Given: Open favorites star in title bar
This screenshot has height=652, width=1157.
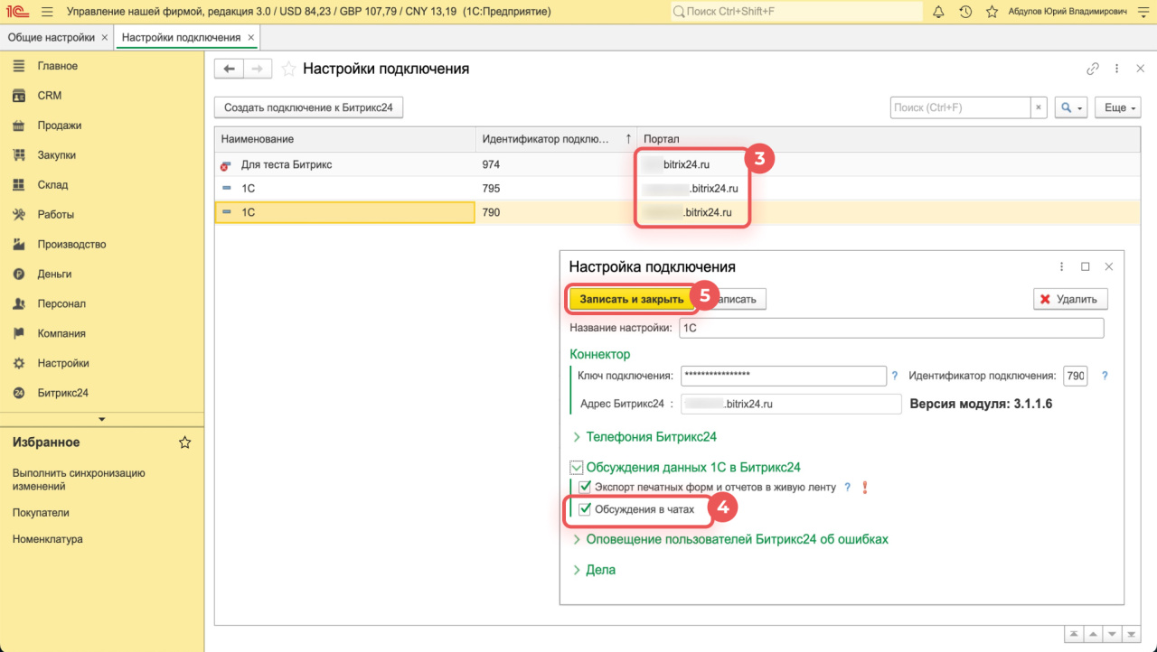Looking at the screenshot, I should (x=992, y=12).
